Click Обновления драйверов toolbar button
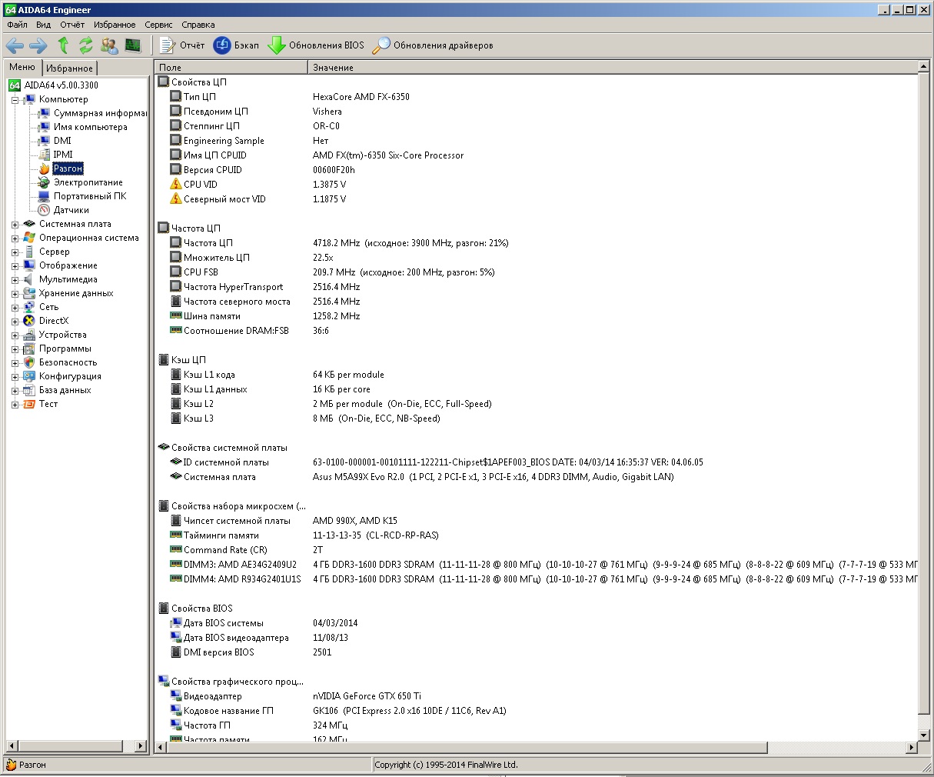 [433, 45]
